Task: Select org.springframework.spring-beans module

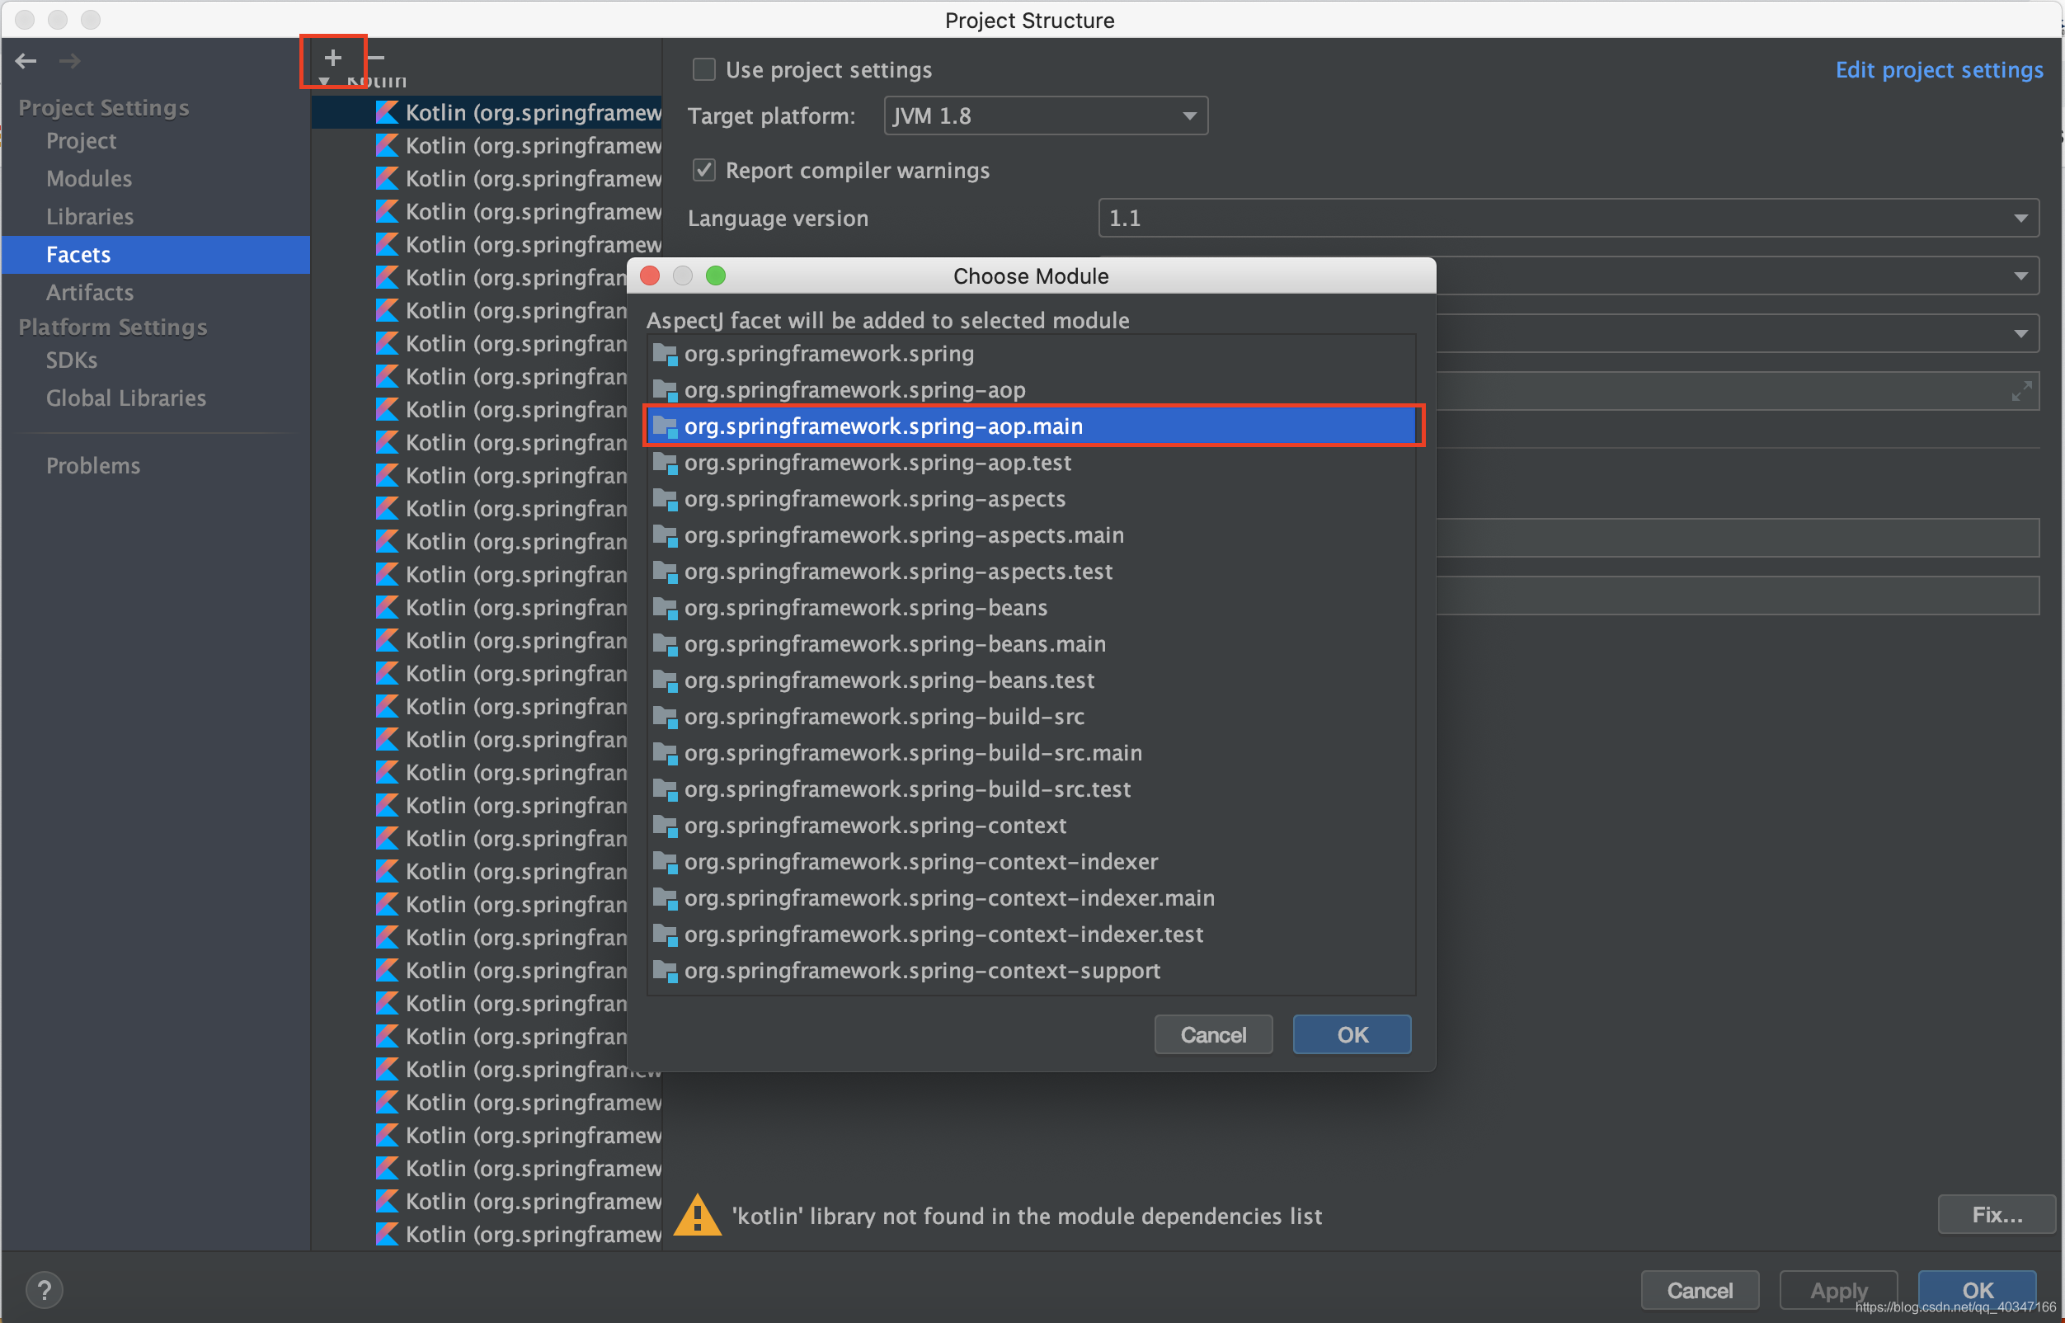Action: (1031, 608)
